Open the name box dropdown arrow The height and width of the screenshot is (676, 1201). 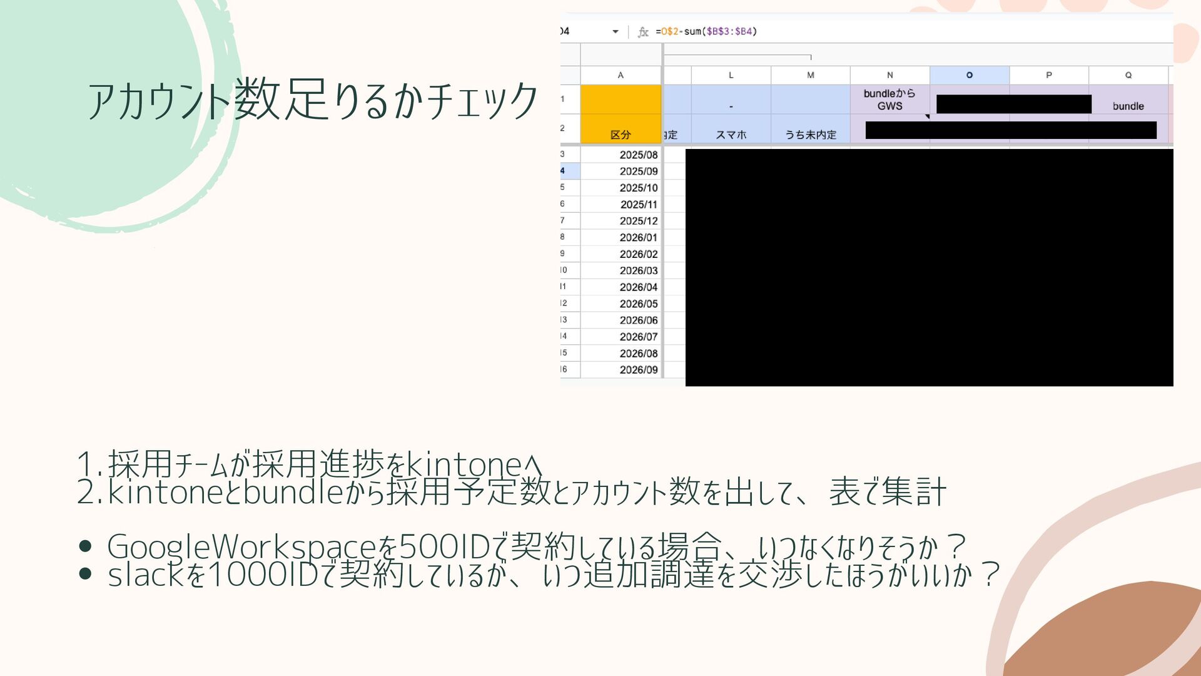616,32
